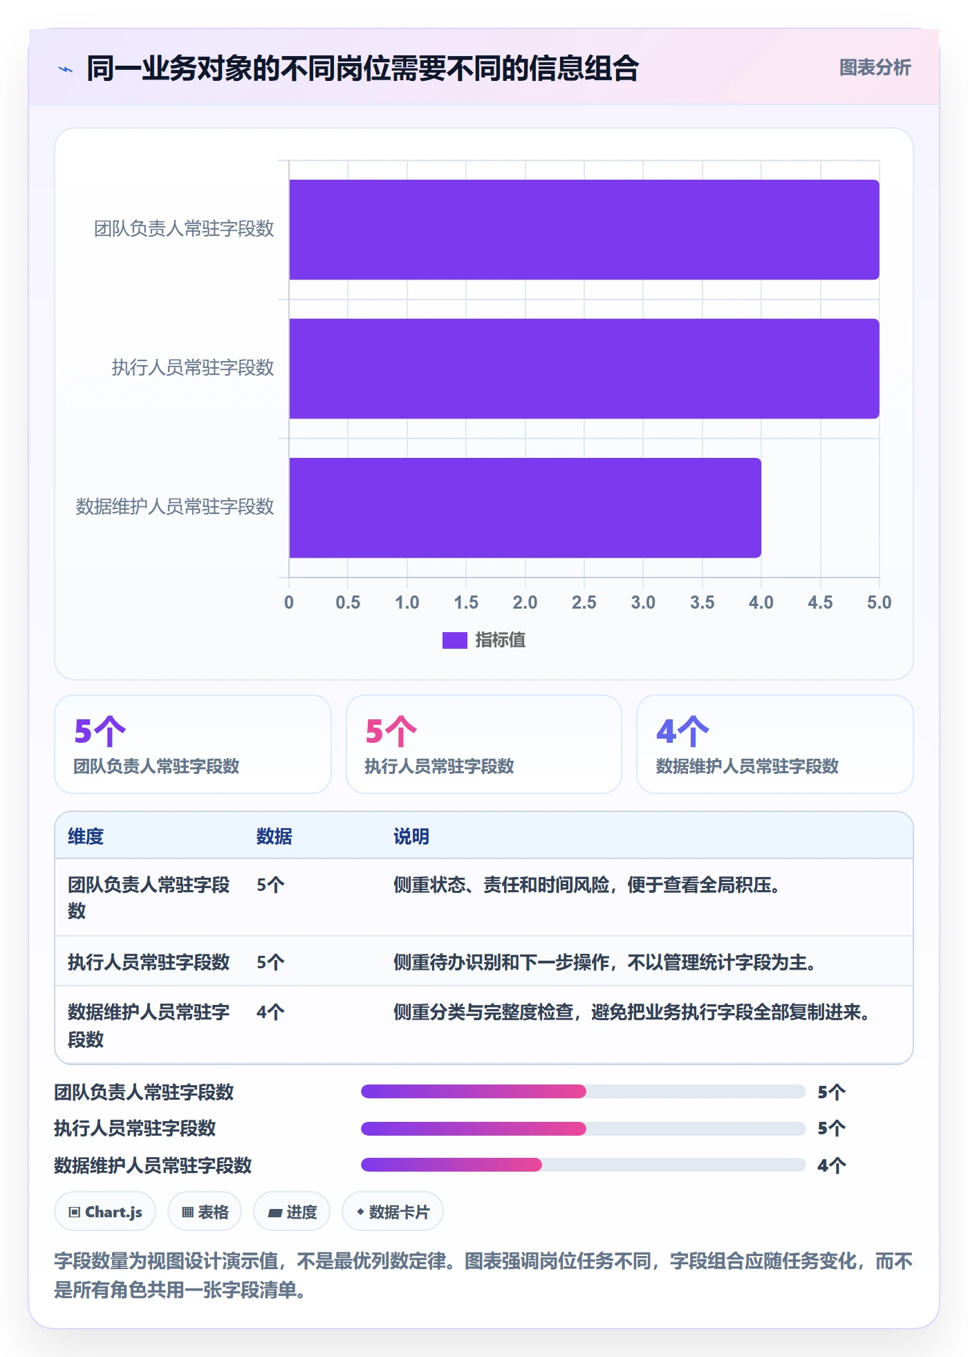Click the 团队负责人常驻字段数 chart axis label
Viewport: 968px width, 1357px height.
[184, 229]
